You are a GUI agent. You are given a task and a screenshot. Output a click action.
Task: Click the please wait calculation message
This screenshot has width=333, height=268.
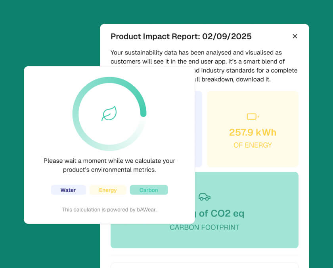pos(109,165)
